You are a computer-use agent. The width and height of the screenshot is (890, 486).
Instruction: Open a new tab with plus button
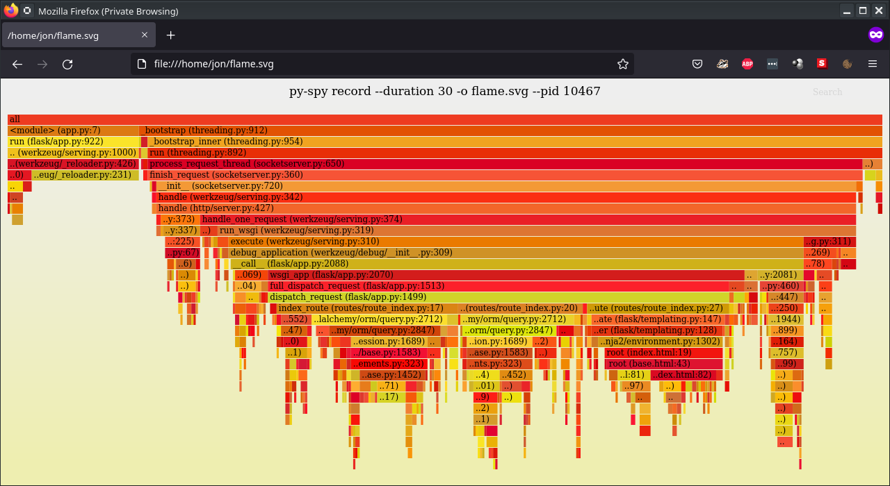click(x=170, y=35)
